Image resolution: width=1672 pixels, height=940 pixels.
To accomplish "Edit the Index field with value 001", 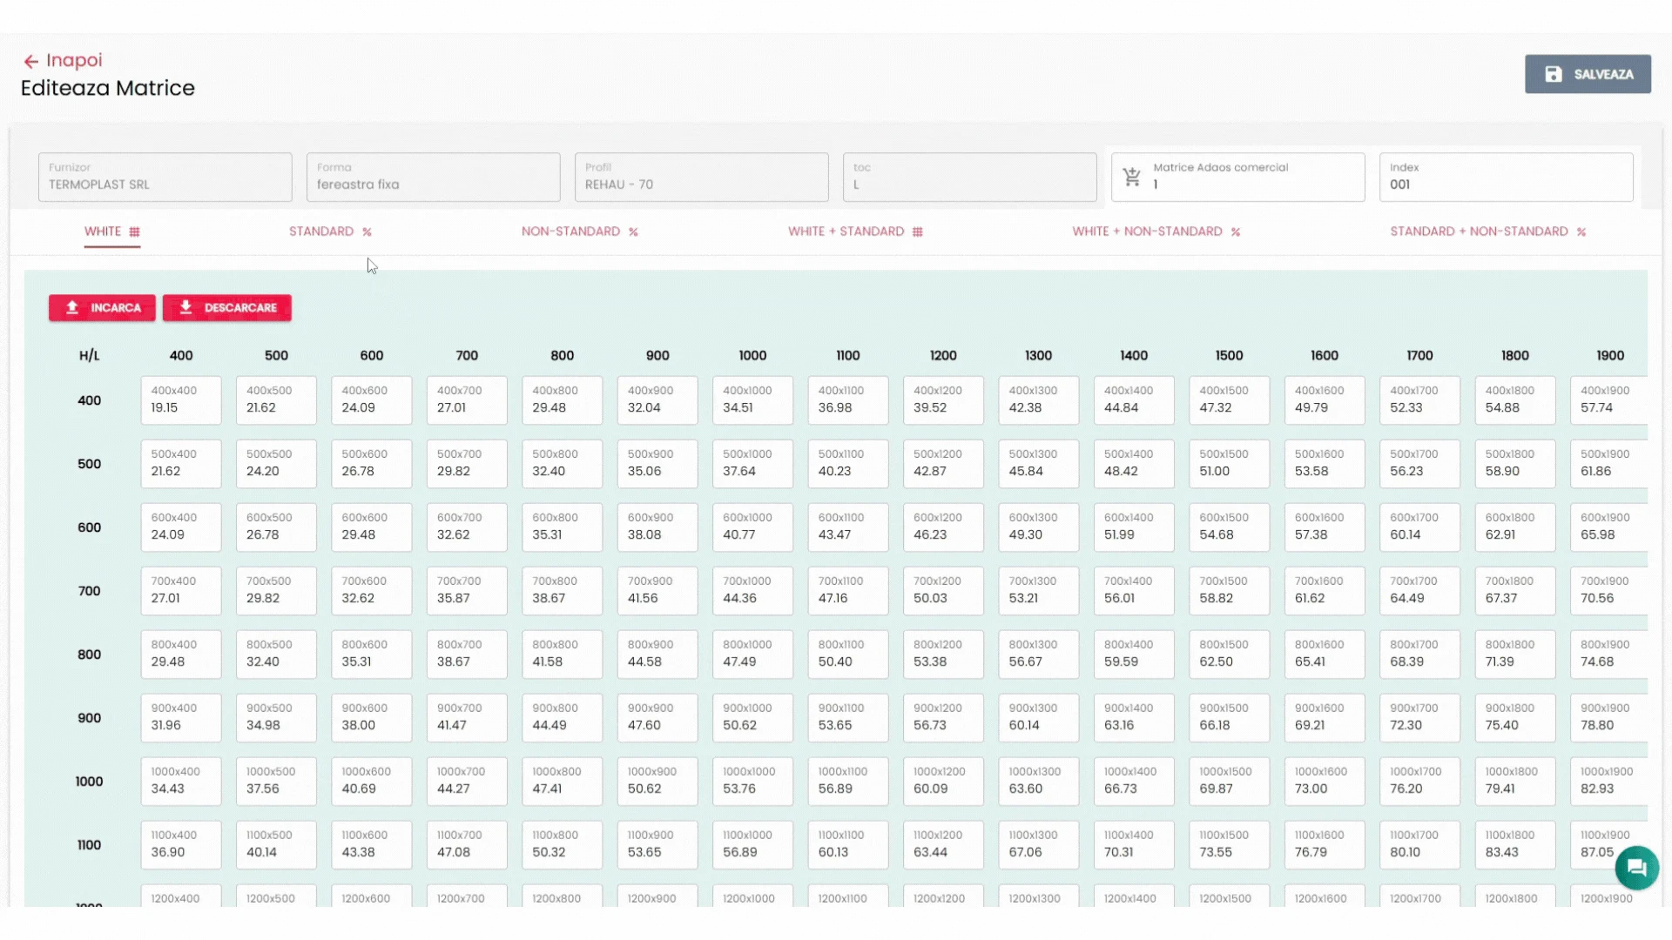I will click(1507, 178).
